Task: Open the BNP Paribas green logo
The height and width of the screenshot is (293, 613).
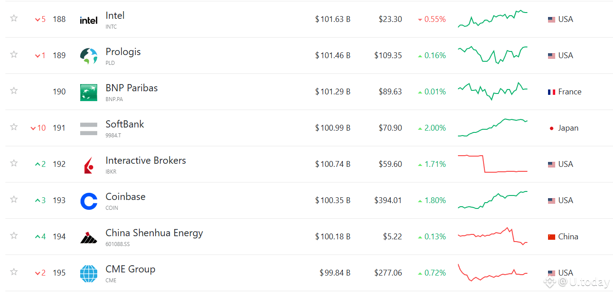Action: pos(89,92)
